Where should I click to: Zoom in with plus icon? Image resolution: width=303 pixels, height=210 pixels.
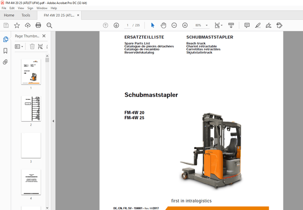[185, 25]
